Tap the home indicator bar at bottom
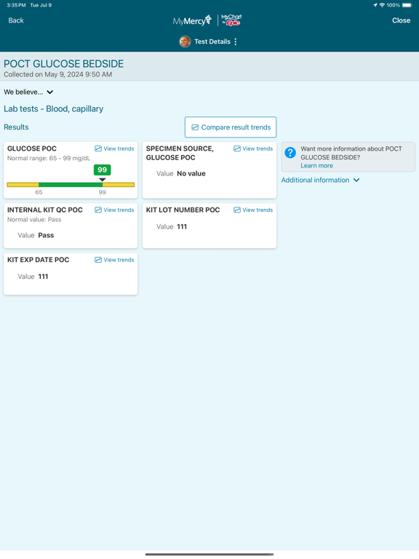Image resolution: width=419 pixels, height=559 pixels. [209, 555]
